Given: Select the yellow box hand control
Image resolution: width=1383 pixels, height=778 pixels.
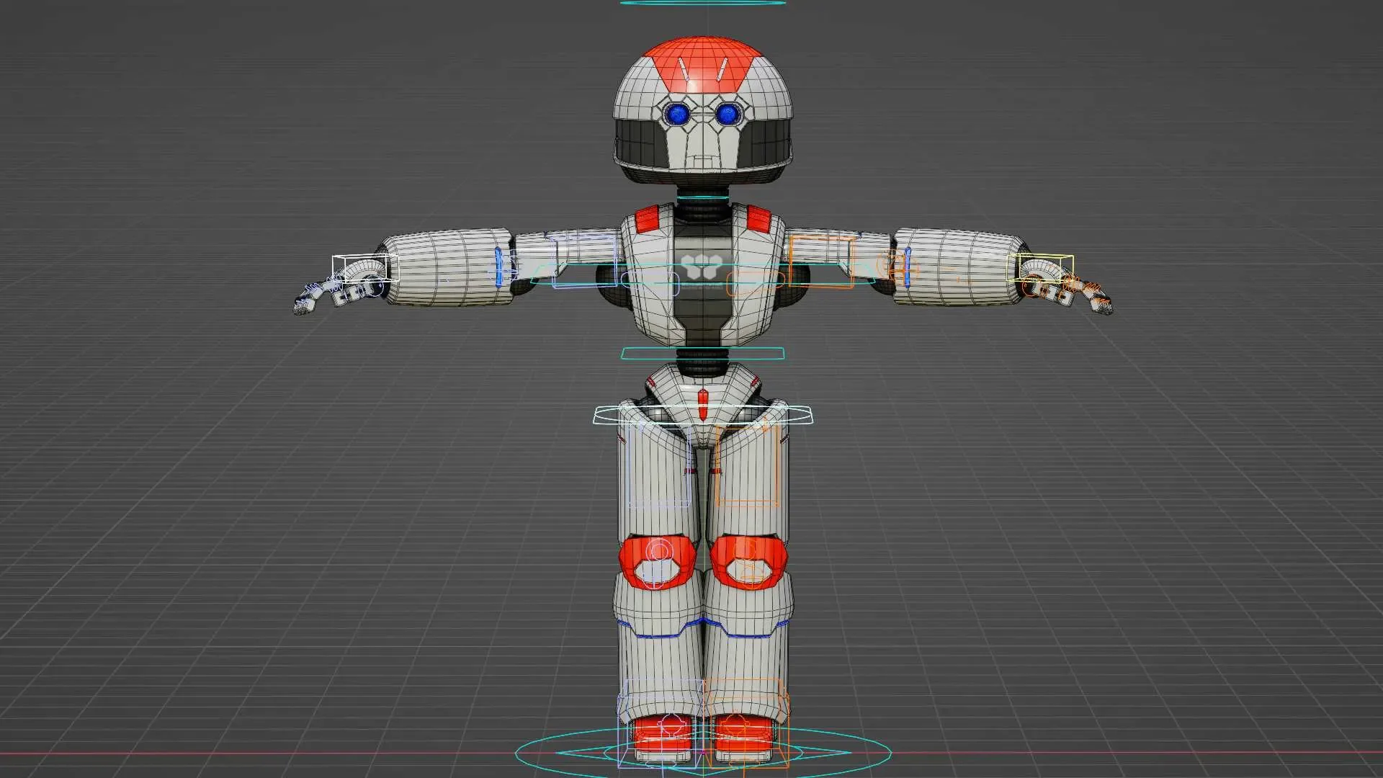Looking at the screenshot, I should (1040, 267).
